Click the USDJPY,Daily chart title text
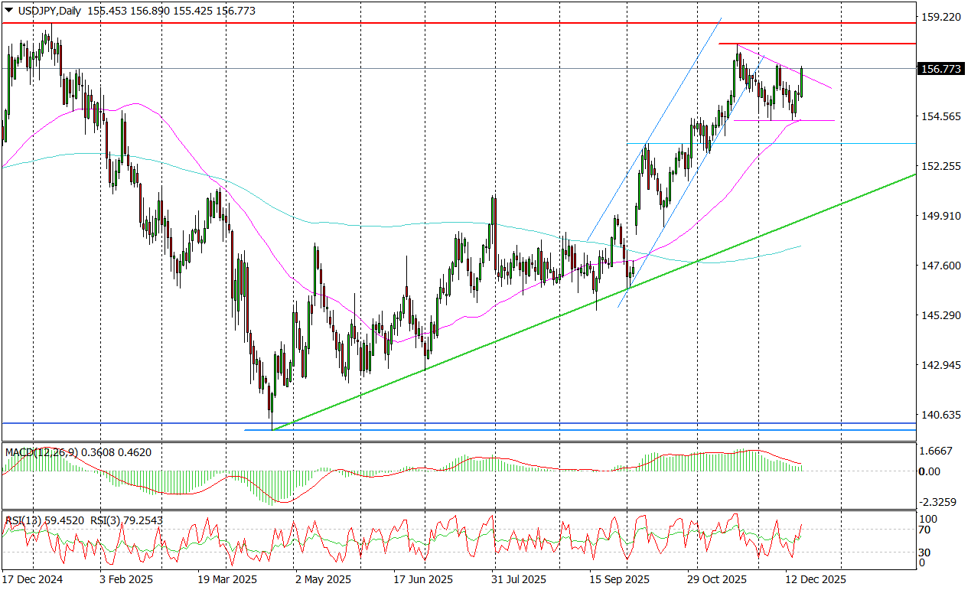Viewport: 971px width, 590px height. click(x=49, y=11)
